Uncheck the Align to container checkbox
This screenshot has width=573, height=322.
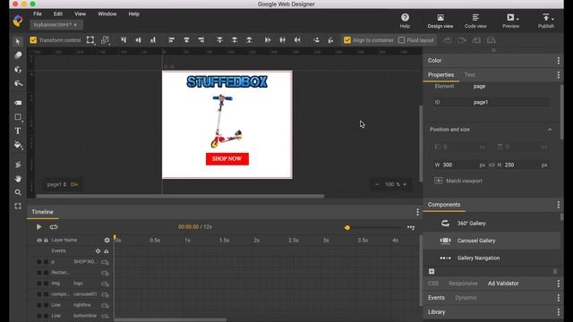click(x=347, y=40)
